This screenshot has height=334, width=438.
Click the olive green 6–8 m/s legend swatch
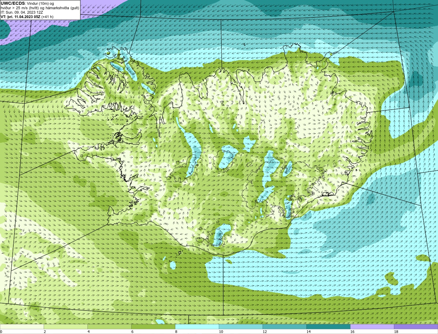coord(153,326)
